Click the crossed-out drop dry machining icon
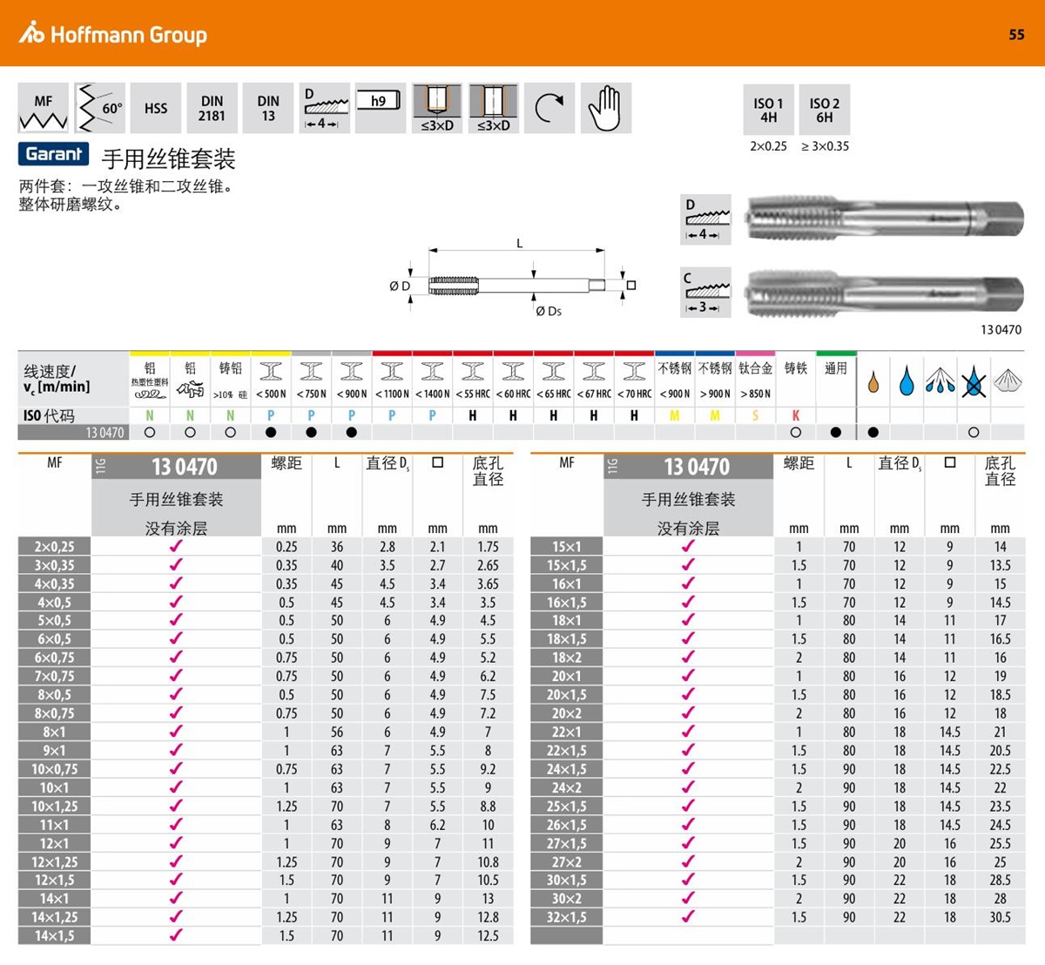 974,381
